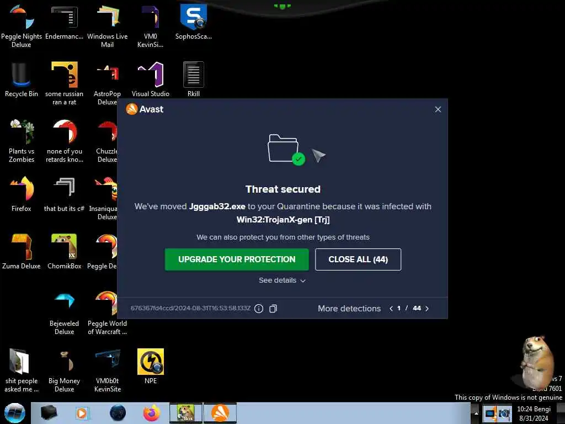Open Windows Live Mail desktop icon
This screenshot has height=424, width=565.
tap(107, 26)
